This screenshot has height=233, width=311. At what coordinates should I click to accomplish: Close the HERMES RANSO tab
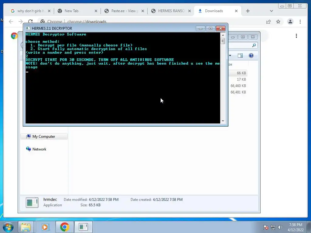[190, 11]
